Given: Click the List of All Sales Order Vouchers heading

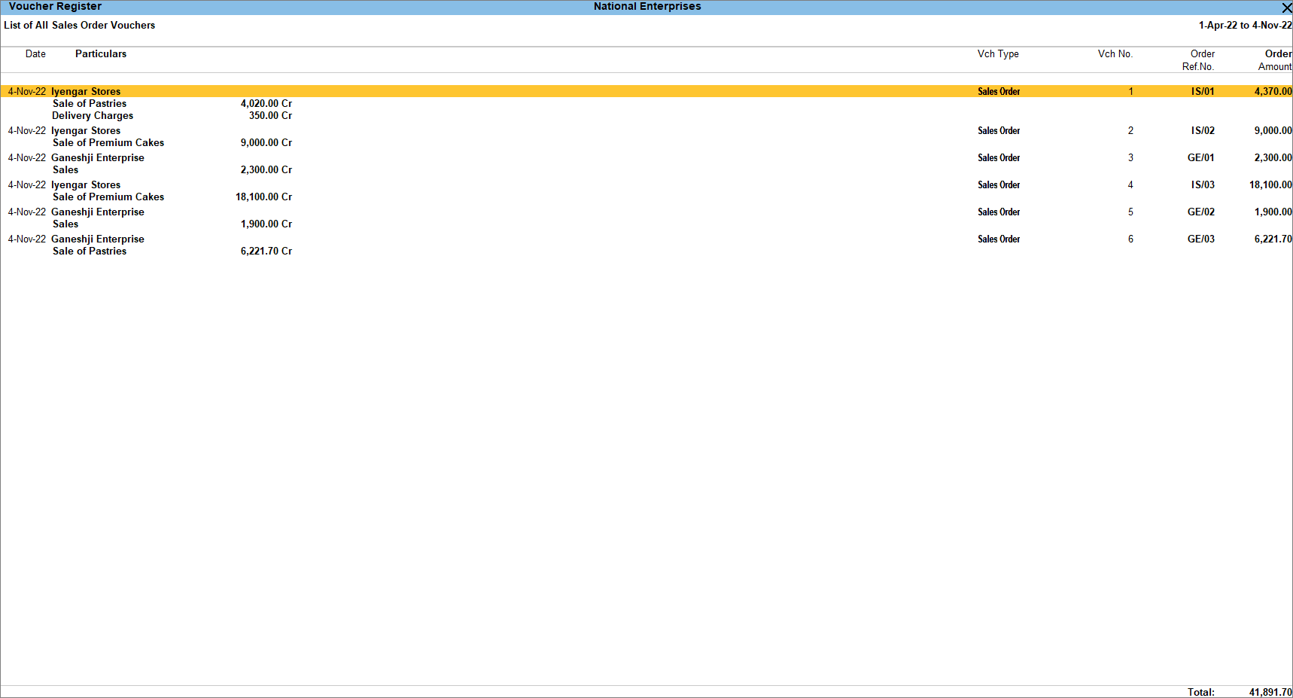Looking at the screenshot, I should (80, 26).
